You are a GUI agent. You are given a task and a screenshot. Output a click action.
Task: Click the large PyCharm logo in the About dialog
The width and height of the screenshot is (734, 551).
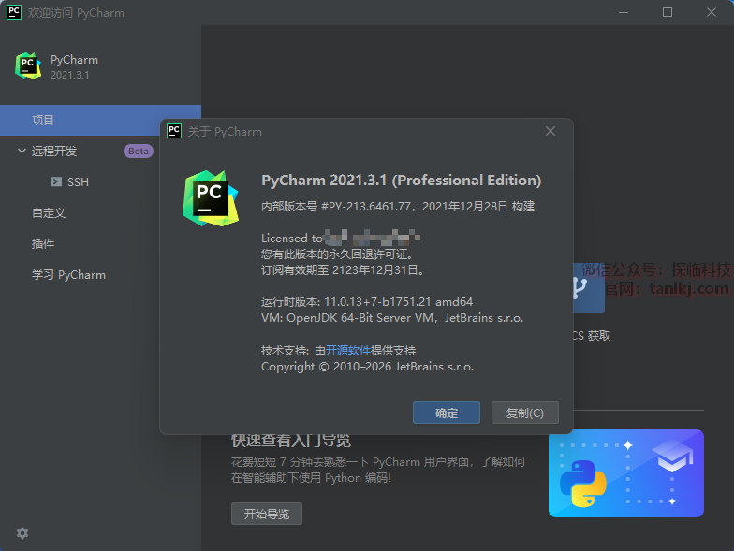click(x=210, y=197)
